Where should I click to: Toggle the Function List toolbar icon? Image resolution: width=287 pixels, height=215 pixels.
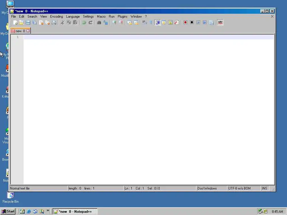tap(177, 22)
